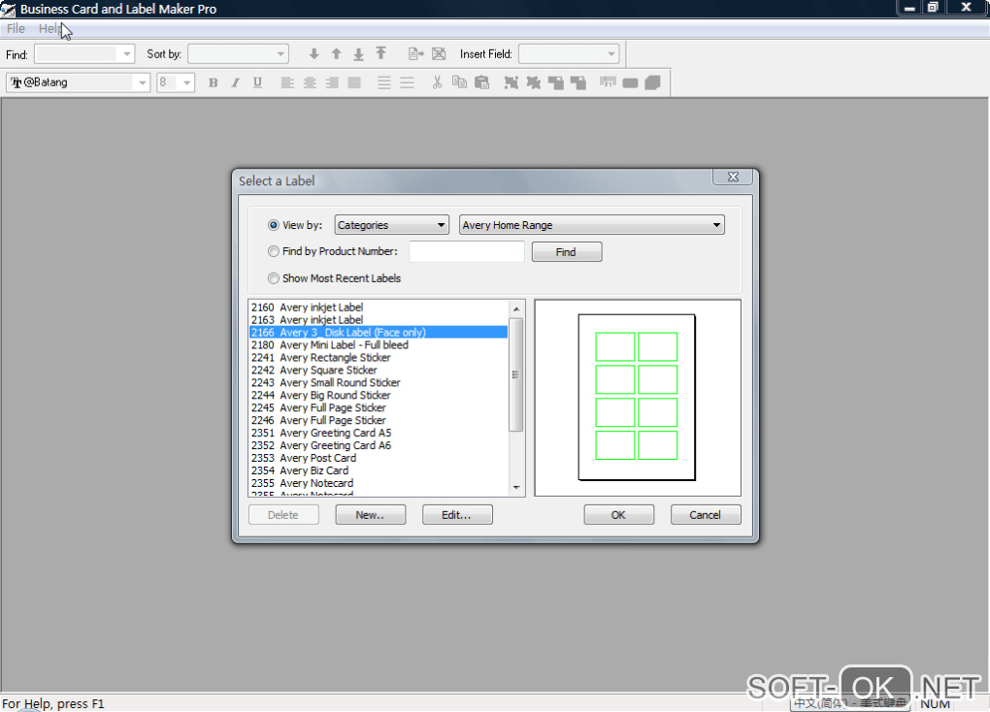Click the Edit... button
This screenshot has height=712, width=990.
457,515
